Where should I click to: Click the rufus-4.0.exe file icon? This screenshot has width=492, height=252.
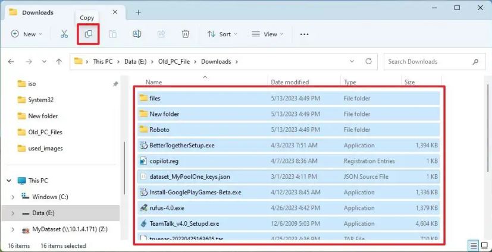coord(143,208)
